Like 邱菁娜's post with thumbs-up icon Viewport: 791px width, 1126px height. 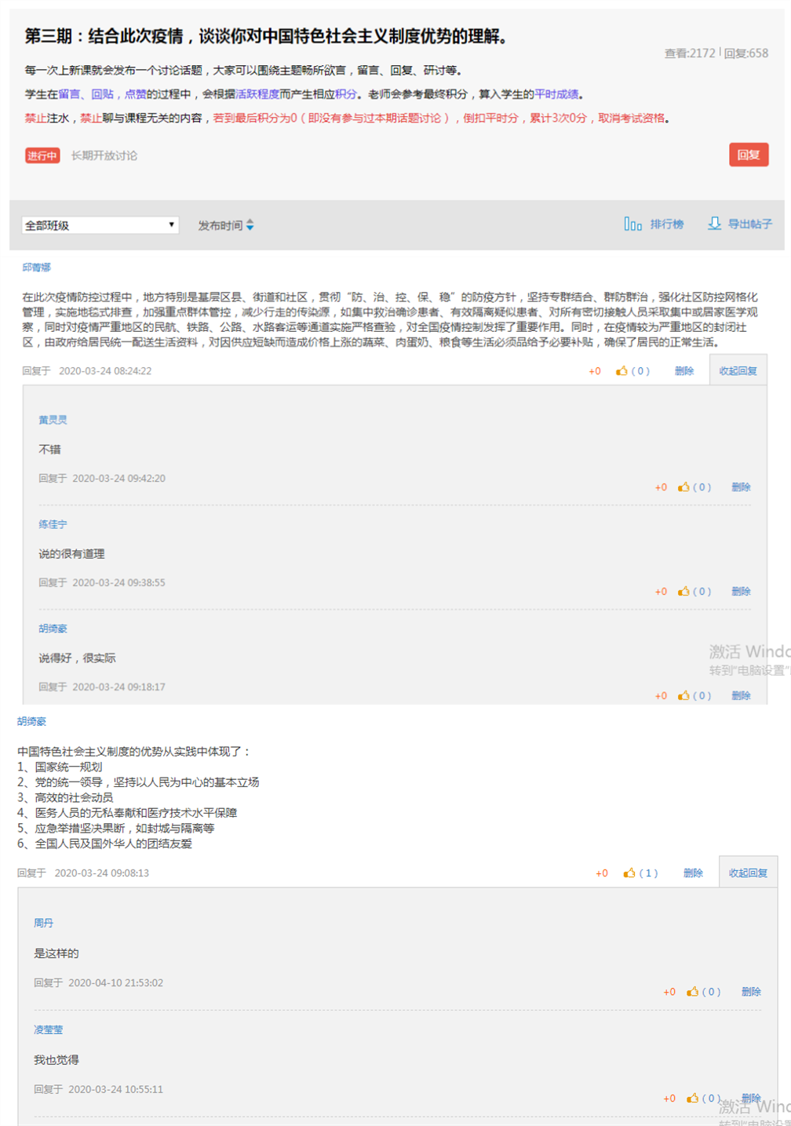pyautogui.click(x=621, y=371)
